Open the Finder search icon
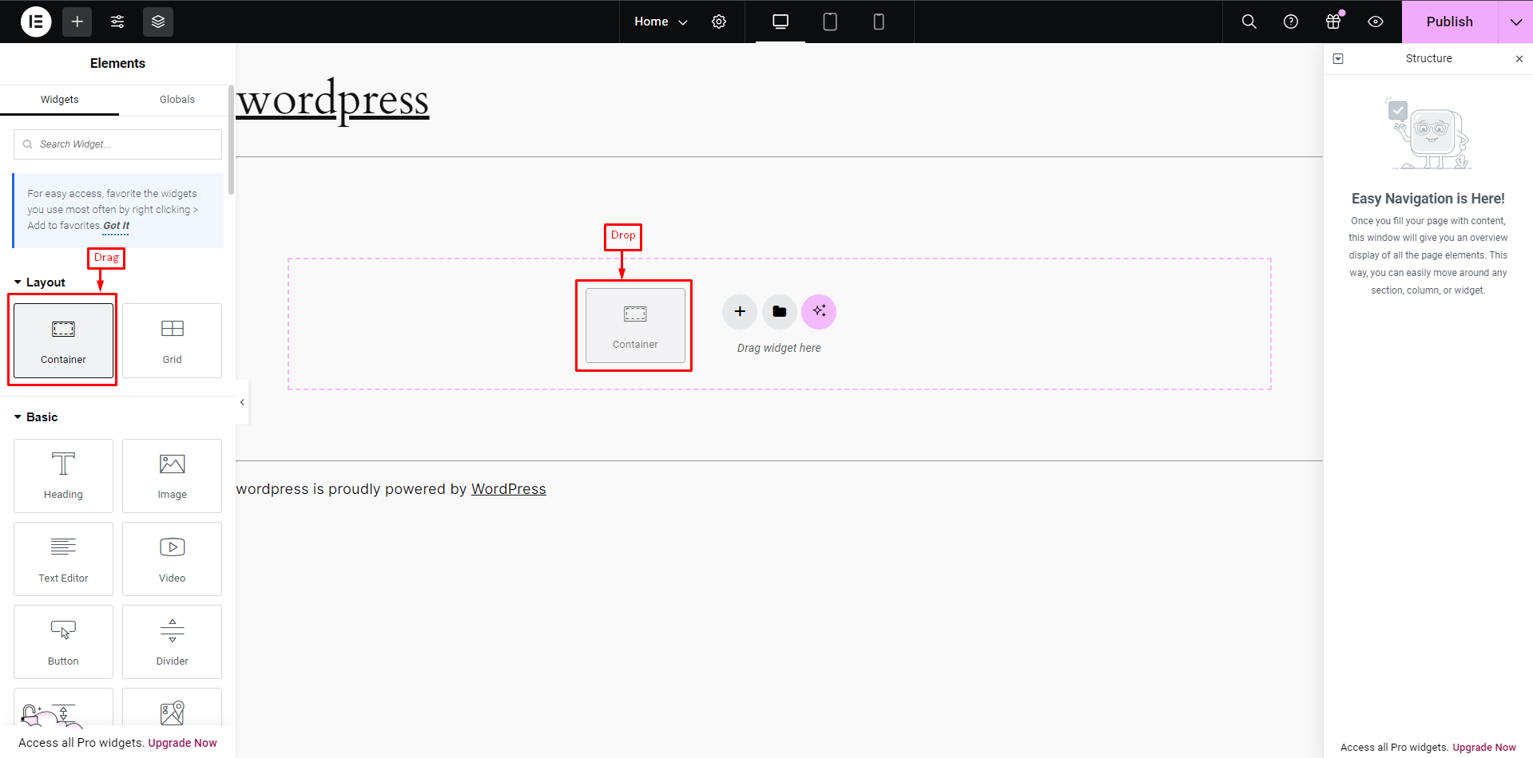1533x758 pixels. click(x=1249, y=22)
